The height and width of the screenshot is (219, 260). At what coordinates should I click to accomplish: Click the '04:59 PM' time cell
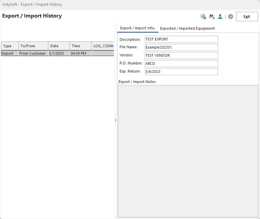[80, 53]
